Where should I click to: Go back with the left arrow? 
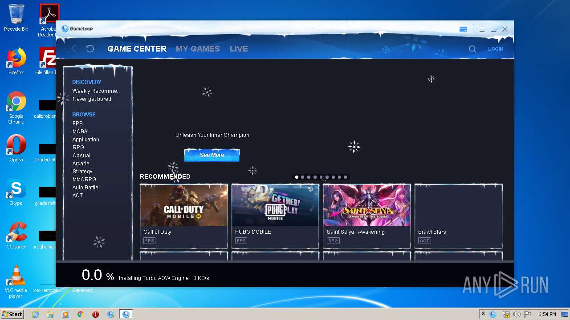point(74,49)
